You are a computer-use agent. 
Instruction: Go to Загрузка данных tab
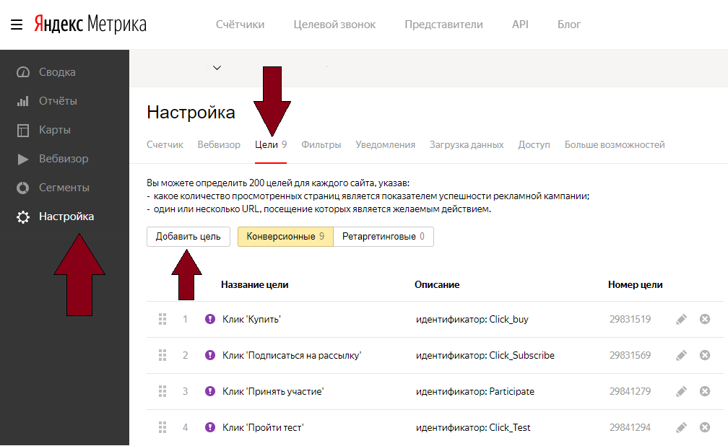point(467,145)
